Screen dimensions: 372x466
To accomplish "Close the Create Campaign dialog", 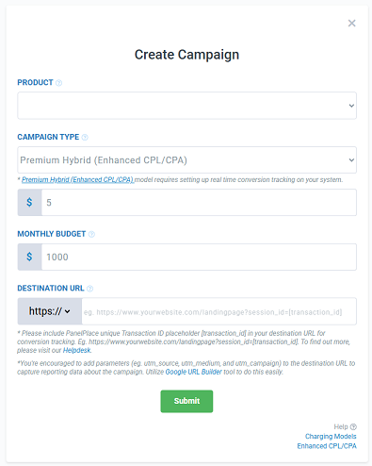I will pyautogui.click(x=351, y=24).
